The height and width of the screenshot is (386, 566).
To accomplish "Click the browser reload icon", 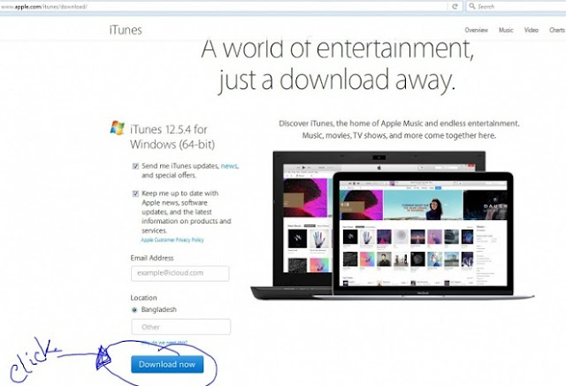I will [x=455, y=6].
